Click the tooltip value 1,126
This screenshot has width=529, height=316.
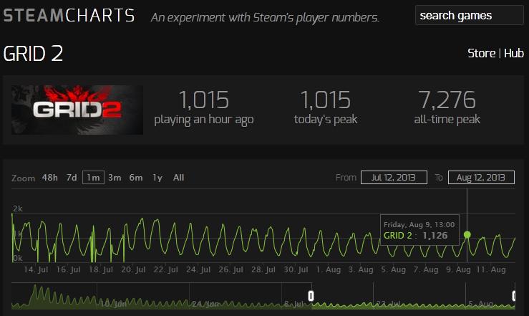[x=435, y=235]
